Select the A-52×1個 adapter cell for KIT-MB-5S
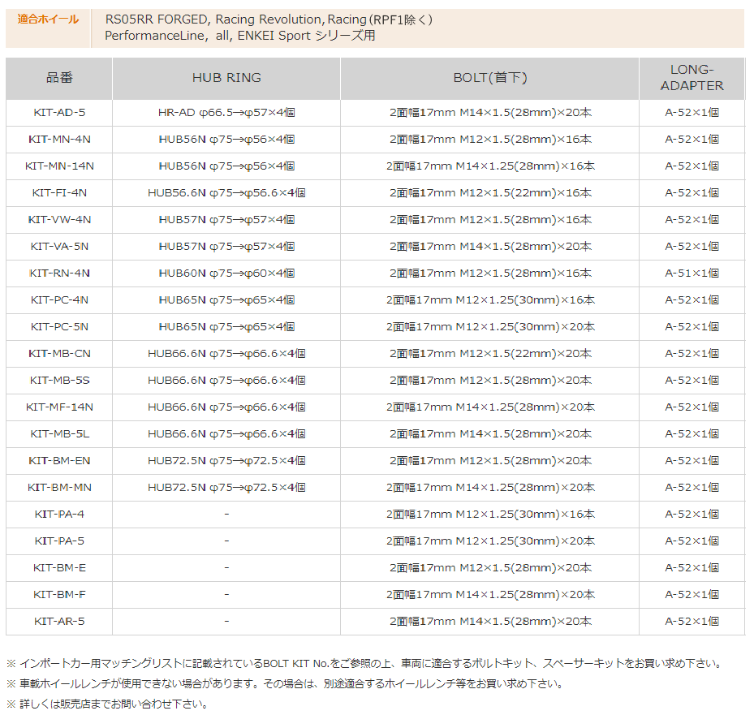 coord(692,381)
